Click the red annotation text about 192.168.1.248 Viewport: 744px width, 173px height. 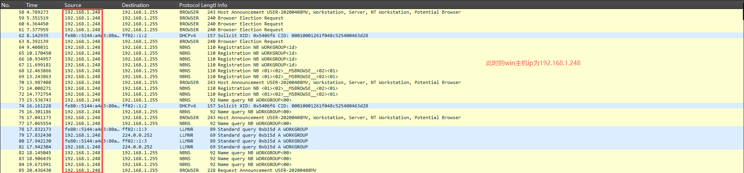click(x=533, y=63)
